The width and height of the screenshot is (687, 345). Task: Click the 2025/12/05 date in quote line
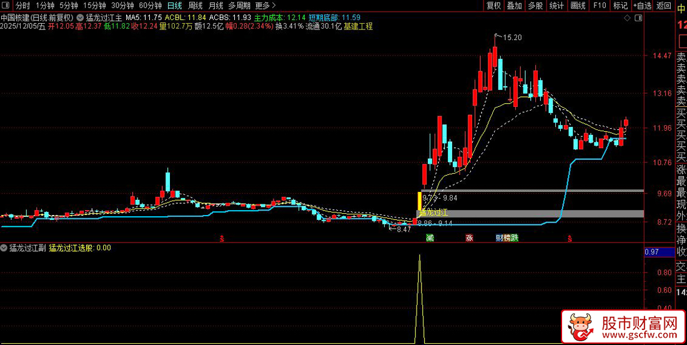coord(19,26)
